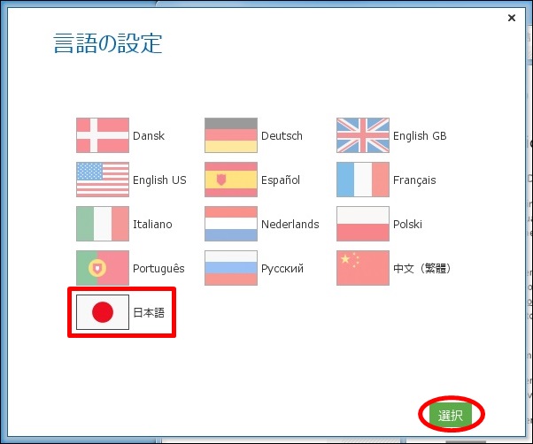Screen dimensions: 533x444
Task: Select the Spanish flag icon
Action: 231,180
